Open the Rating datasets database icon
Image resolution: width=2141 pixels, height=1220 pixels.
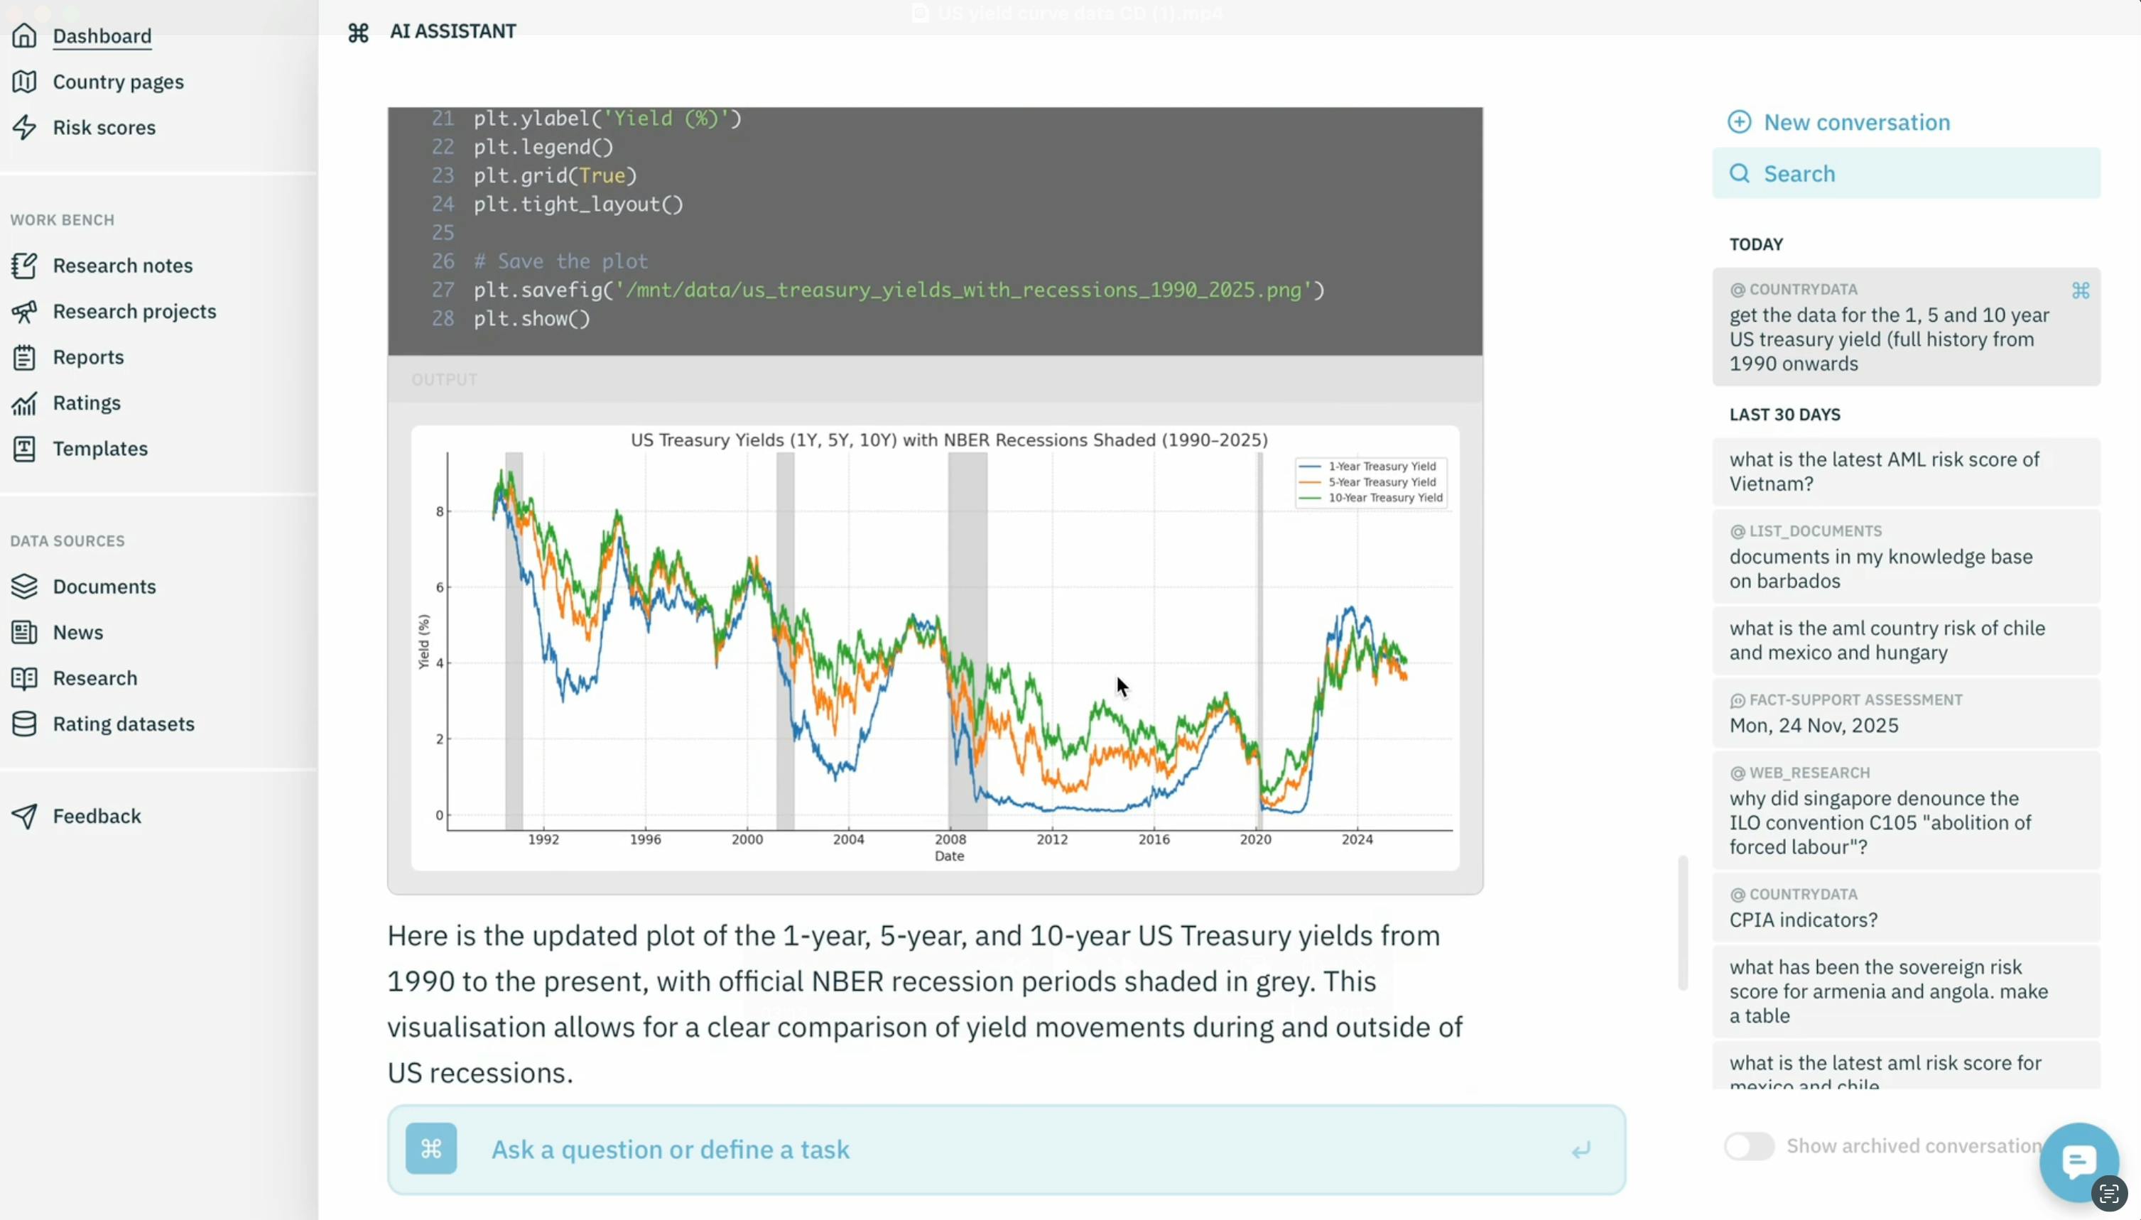[24, 724]
